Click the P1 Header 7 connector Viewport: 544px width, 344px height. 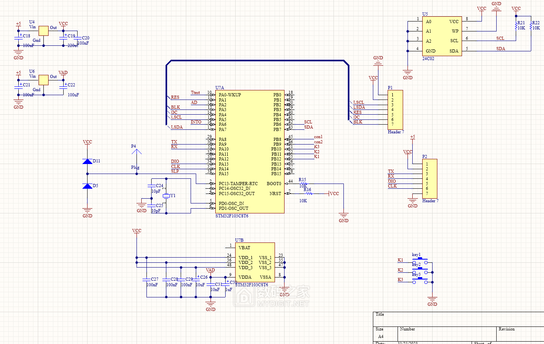tap(395, 109)
